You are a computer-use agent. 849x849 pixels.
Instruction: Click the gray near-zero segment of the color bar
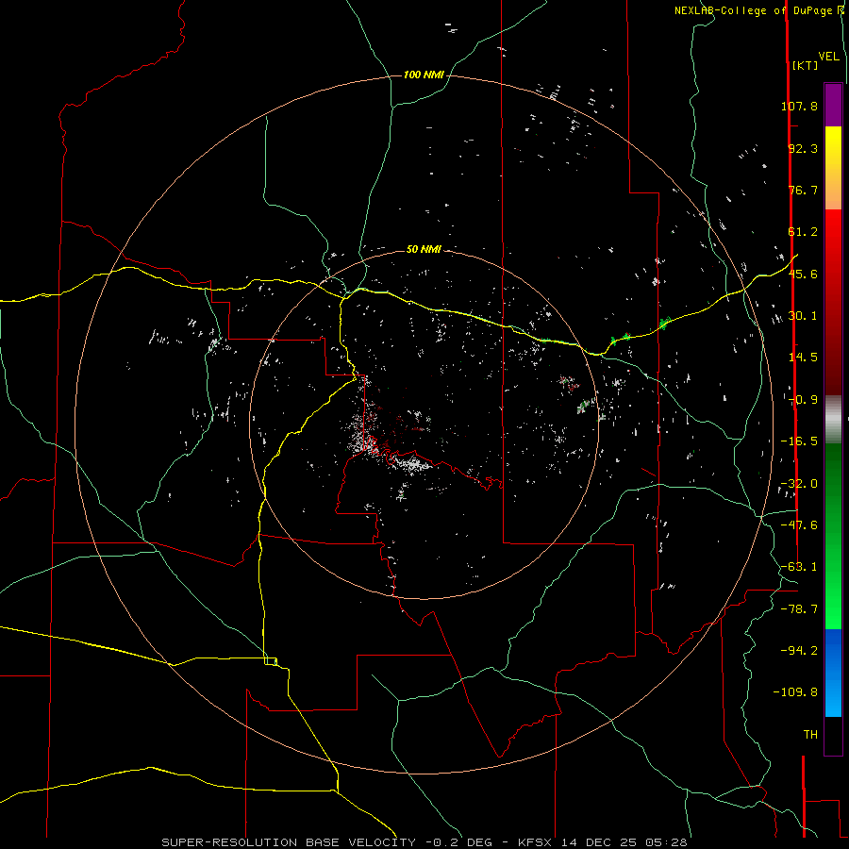pos(833,420)
